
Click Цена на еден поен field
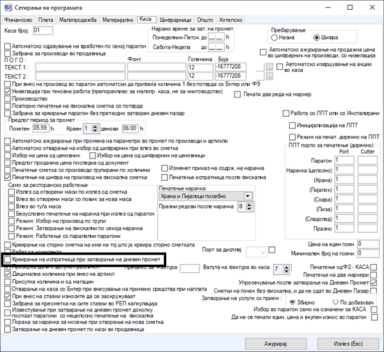(x=369, y=244)
